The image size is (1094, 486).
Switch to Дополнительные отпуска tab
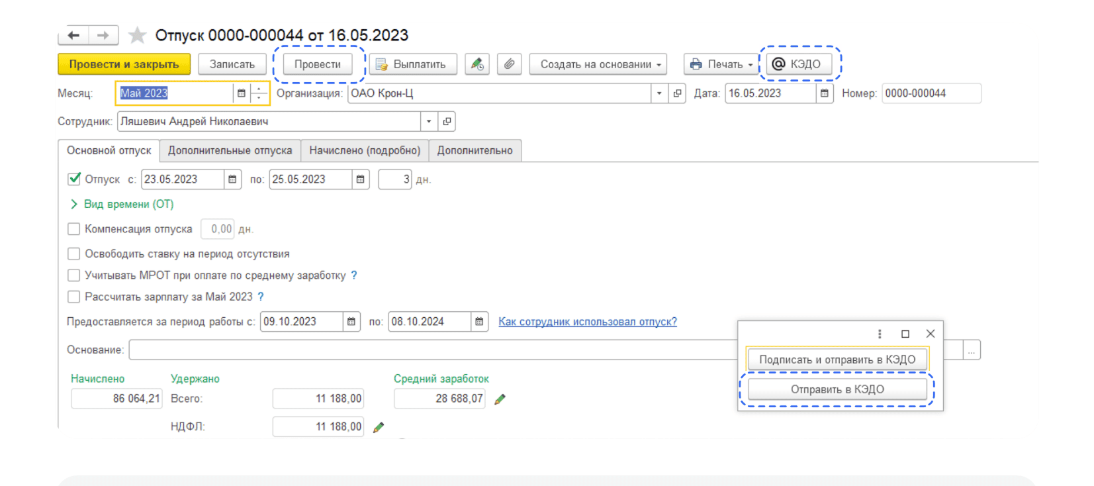point(230,150)
